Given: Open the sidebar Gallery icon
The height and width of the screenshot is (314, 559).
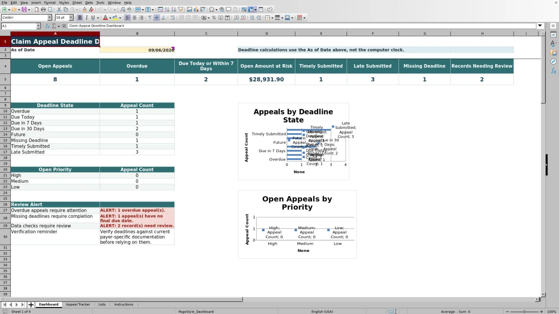Looking at the screenshot, I should (x=553, y=53).
